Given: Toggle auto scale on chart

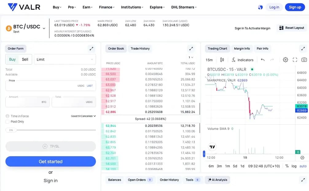Looking at the screenshot, I should (x=303, y=166).
